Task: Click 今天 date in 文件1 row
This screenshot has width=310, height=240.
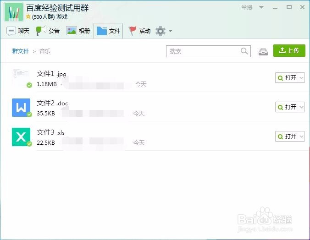Action: click(x=141, y=84)
